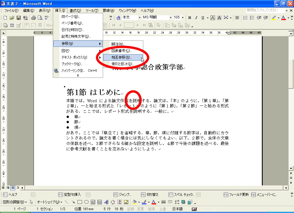Open the 書式 menu
The height and width of the screenshot is (213, 294).
click(x=75, y=11)
